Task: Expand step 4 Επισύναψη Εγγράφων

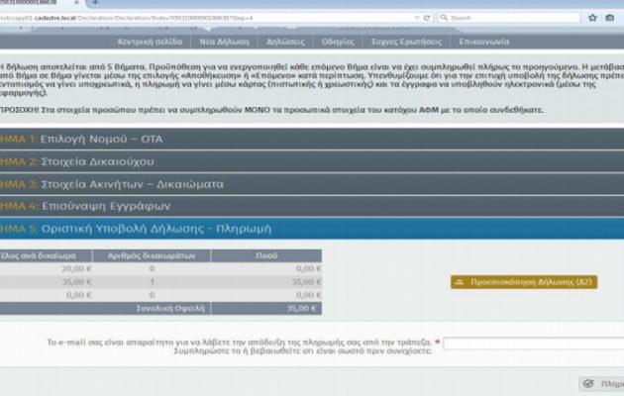Action: pos(312,206)
